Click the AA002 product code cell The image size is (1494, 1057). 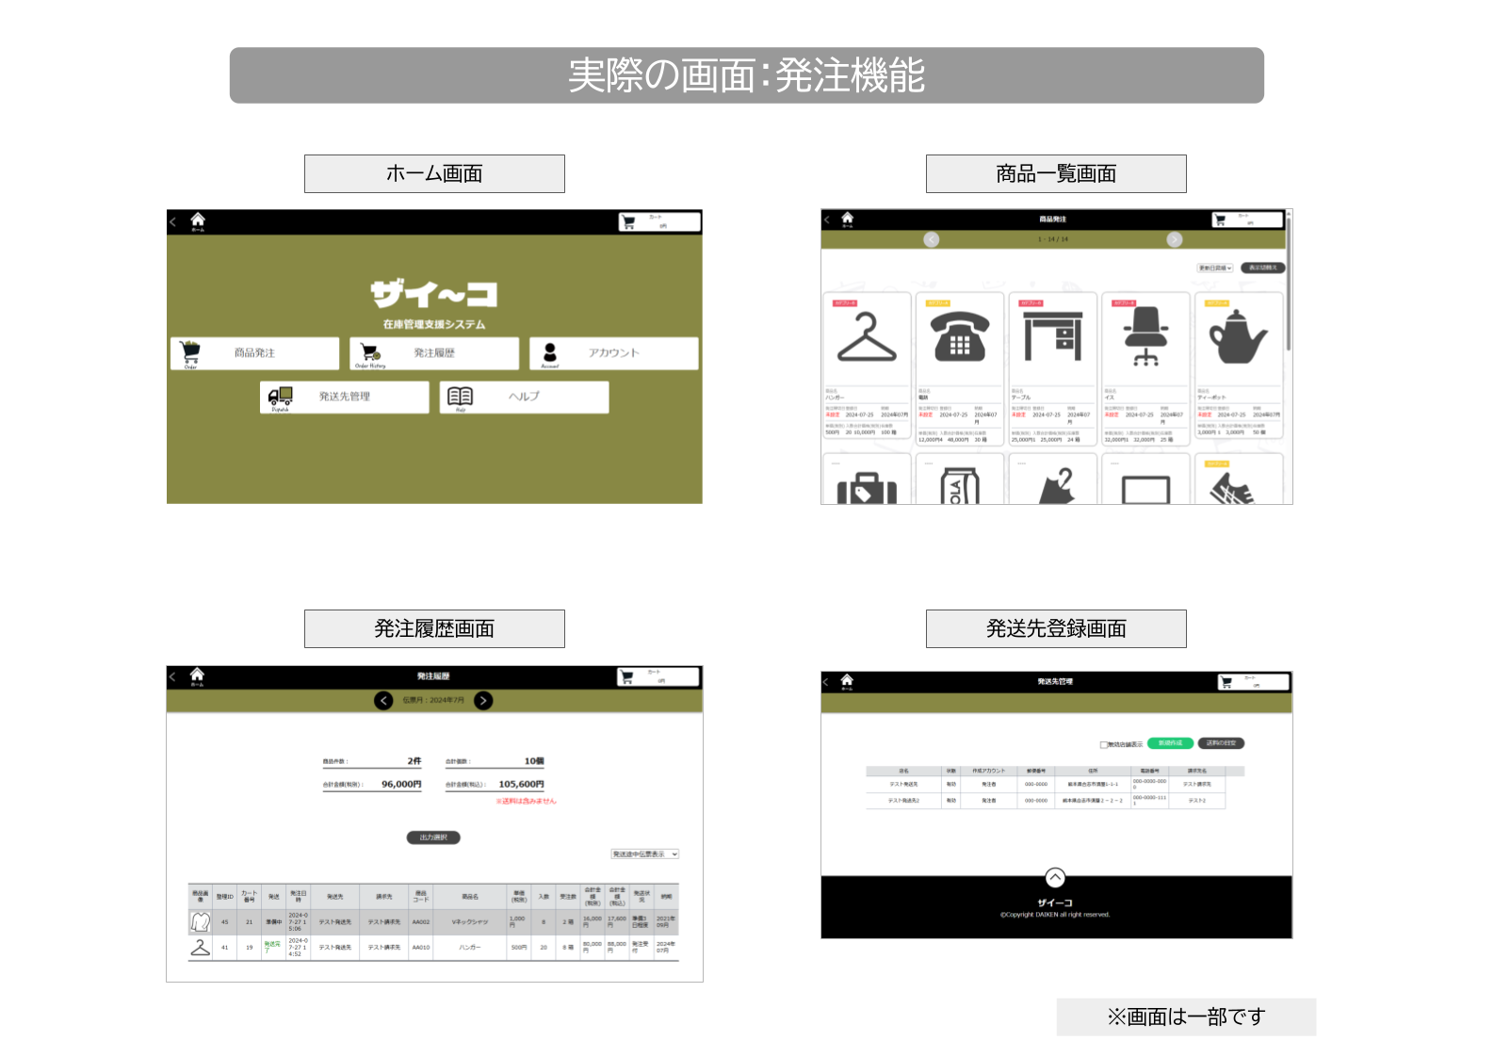(421, 922)
